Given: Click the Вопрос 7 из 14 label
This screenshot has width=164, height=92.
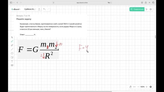Looking at the screenshot, I should tap(23, 16).
